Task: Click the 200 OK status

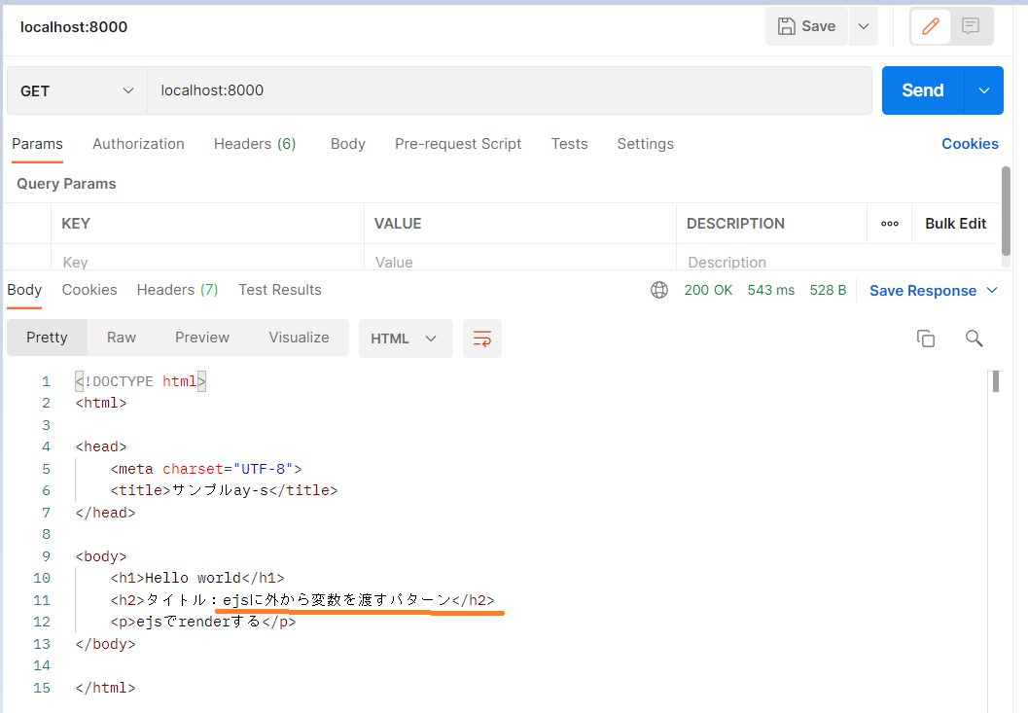Action: (x=708, y=290)
